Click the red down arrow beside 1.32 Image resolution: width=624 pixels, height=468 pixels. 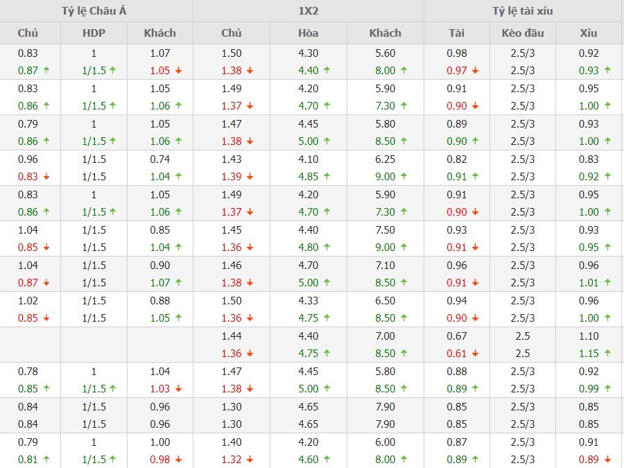[x=250, y=460]
